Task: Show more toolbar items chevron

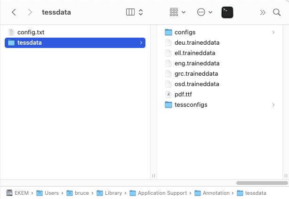Action: (x=263, y=12)
